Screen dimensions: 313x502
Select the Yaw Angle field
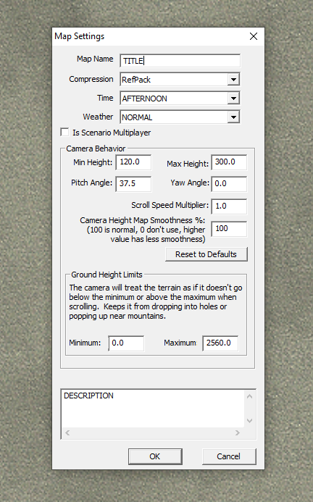229,184
